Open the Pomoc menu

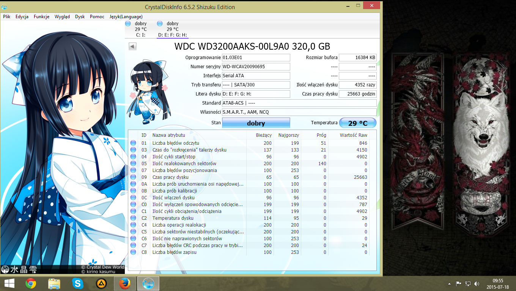97,17
